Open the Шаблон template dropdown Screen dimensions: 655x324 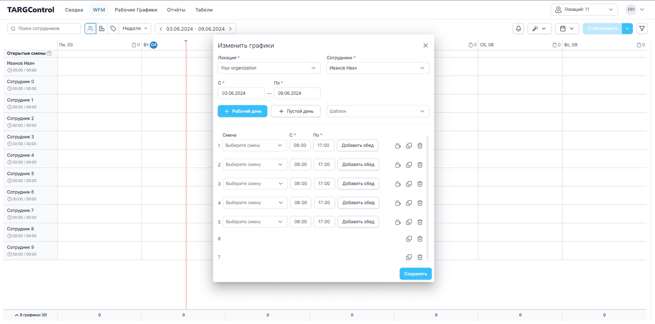378,111
